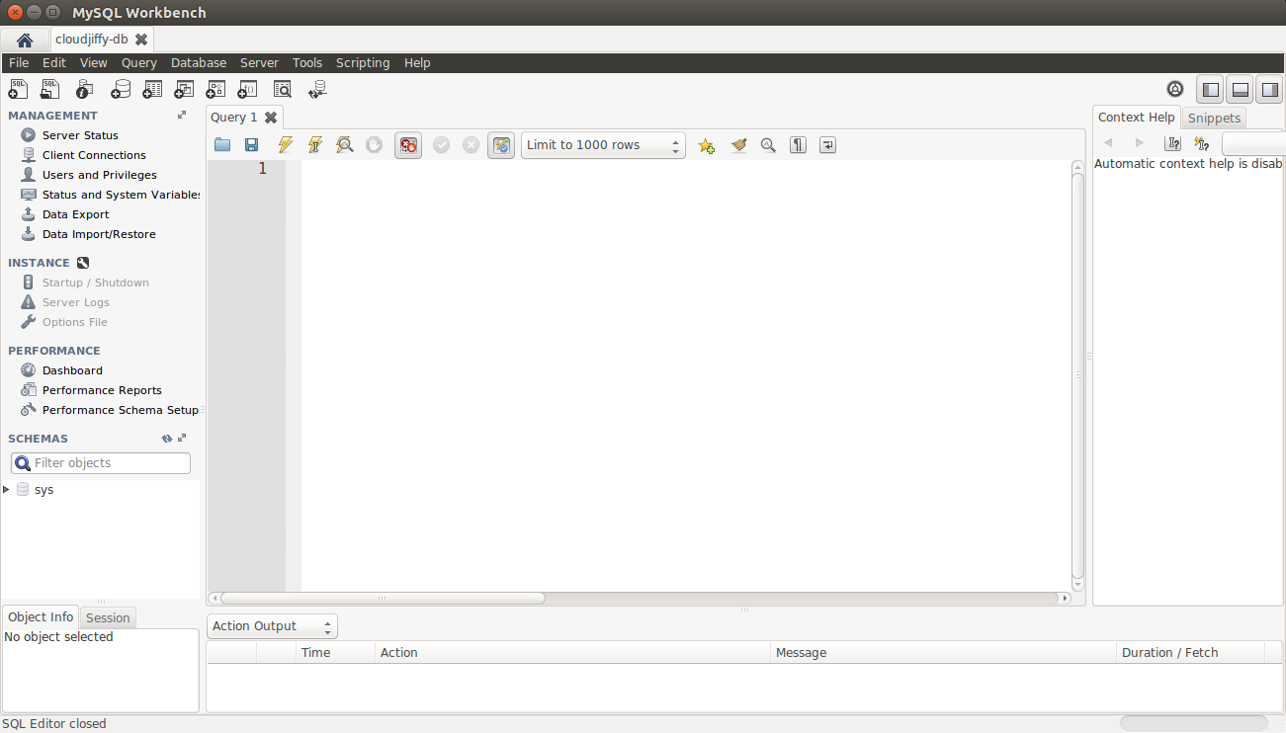This screenshot has height=733, width=1286.
Task: Rollback the transaction X icon
Action: tap(471, 145)
